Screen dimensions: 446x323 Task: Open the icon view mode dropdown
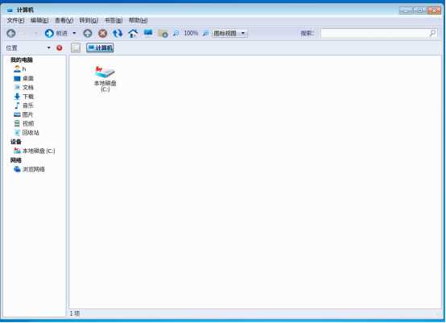click(229, 33)
